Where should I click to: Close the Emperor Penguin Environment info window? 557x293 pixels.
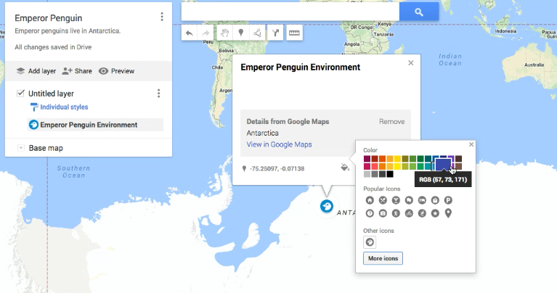pos(411,63)
